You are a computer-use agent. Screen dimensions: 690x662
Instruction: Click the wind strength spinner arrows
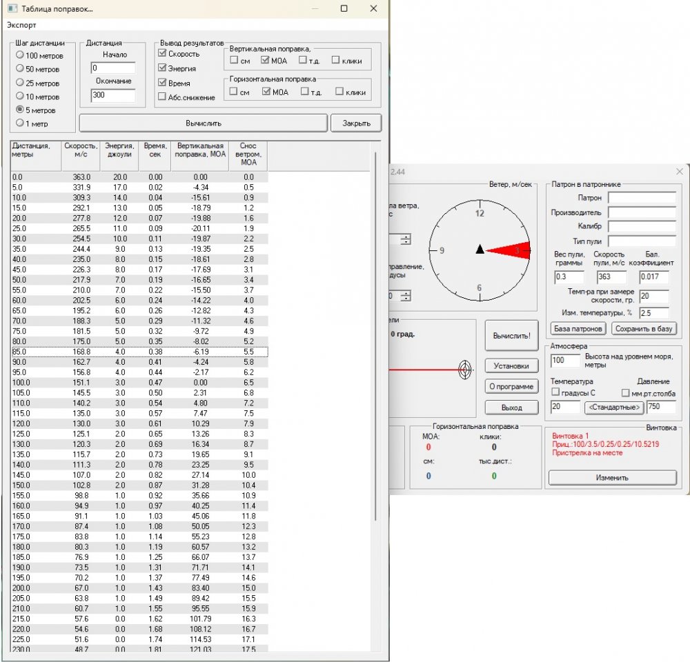406,240
